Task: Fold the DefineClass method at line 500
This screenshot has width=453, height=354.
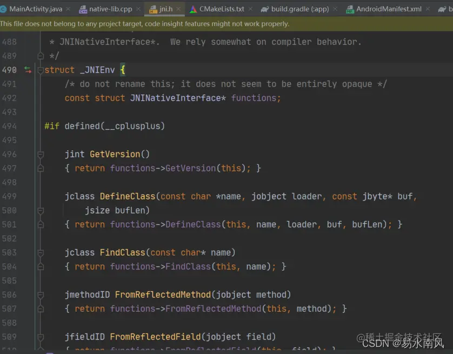Action: (x=41, y=211)
